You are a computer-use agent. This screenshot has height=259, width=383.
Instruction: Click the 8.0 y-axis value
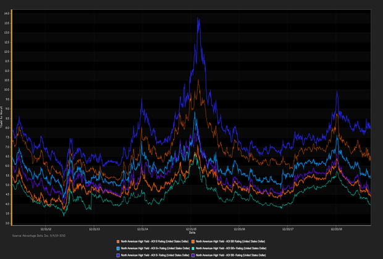click(7, 128)
